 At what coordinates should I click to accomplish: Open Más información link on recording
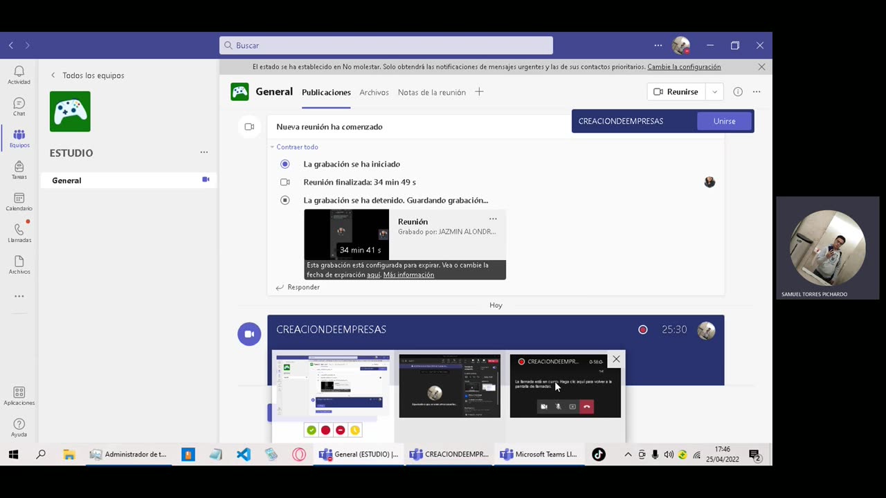(x=408, y=275)
